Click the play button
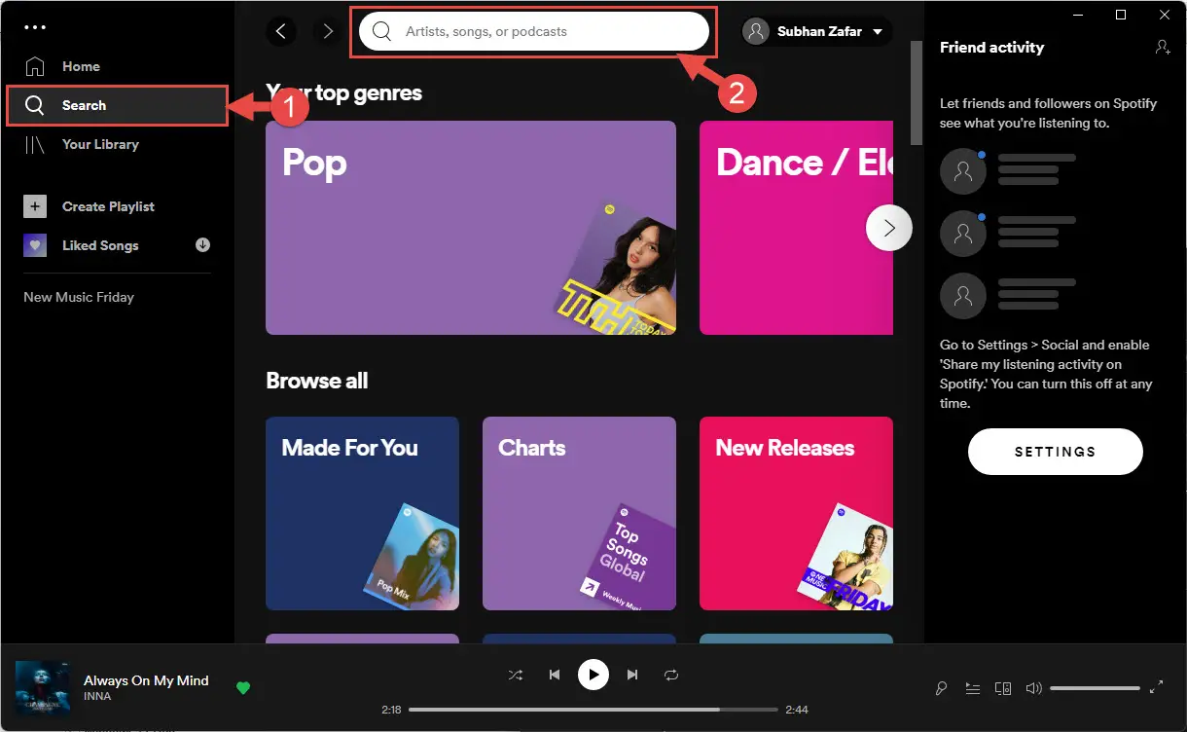Screen dimensions: 1187x732 593,675
